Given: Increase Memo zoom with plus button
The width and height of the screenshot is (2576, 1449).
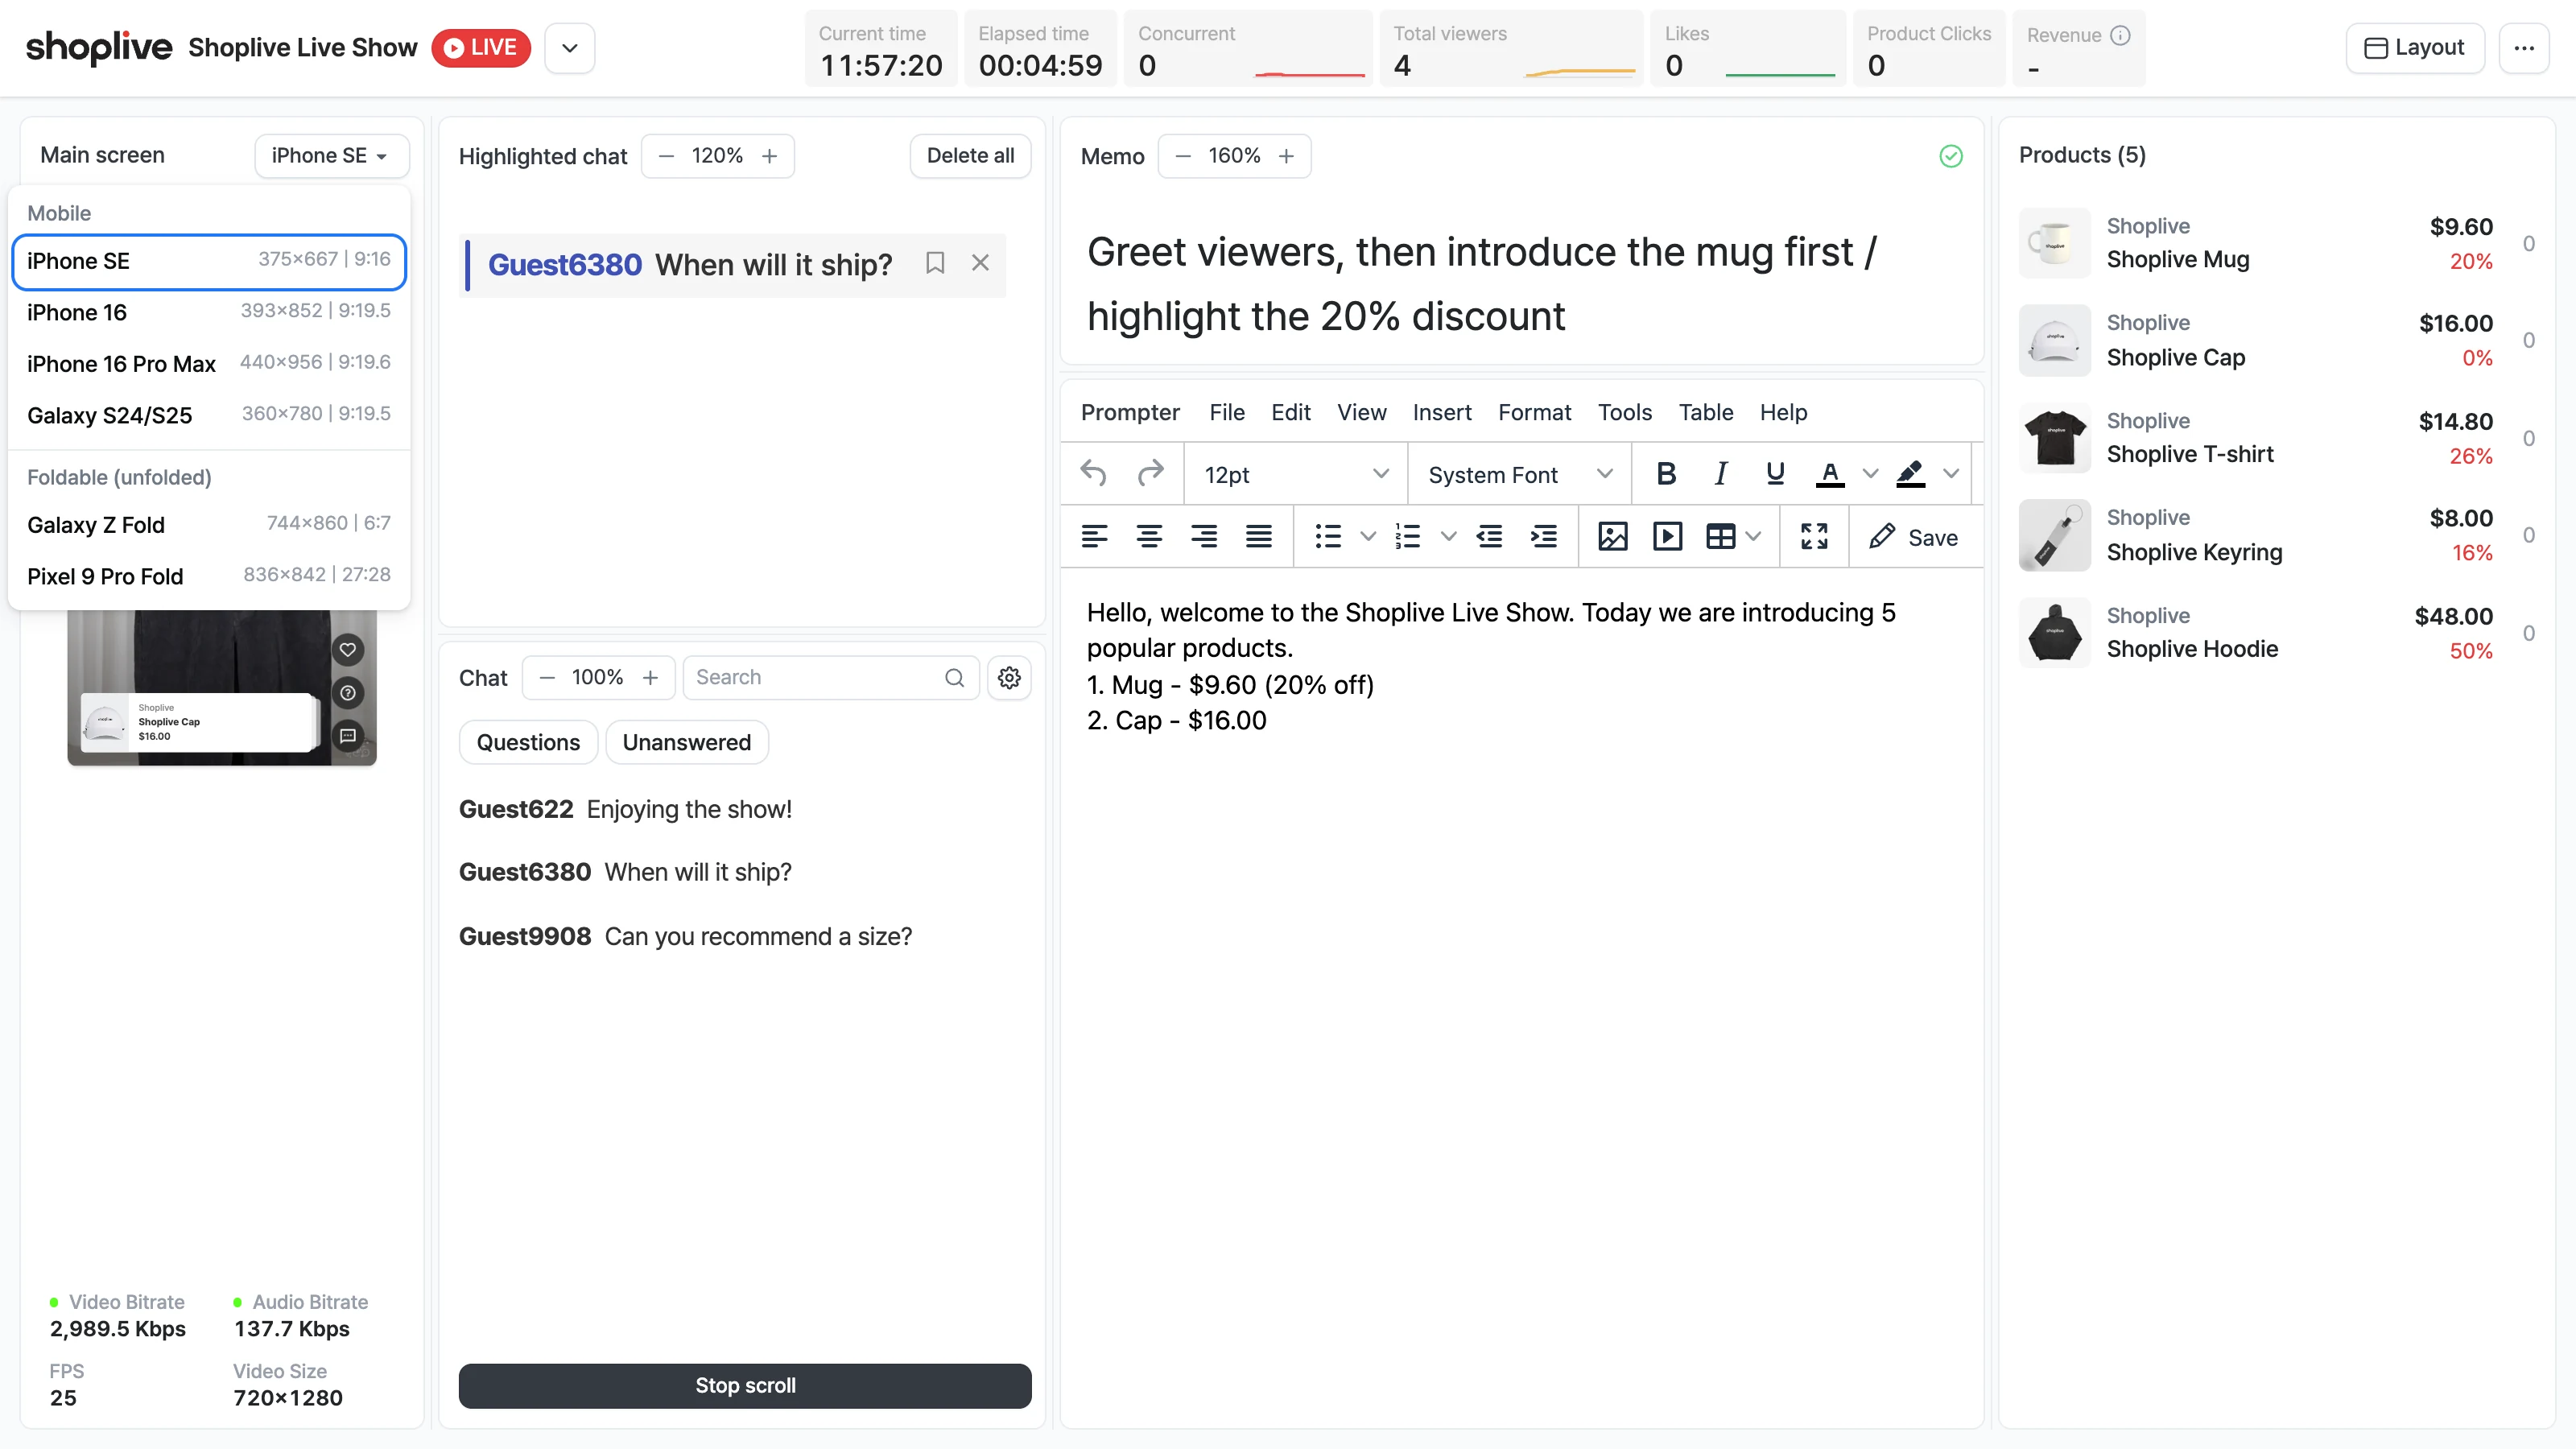Looking at the screenshot, I should point(1286,156).
